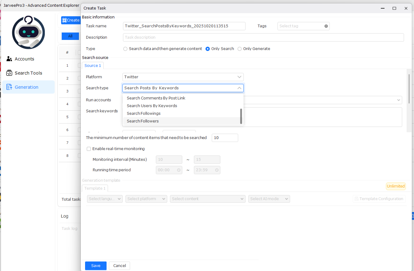This screenshot has width=414, height=271.
Task: Click the Generation document icon
Action: pos(9,87)
